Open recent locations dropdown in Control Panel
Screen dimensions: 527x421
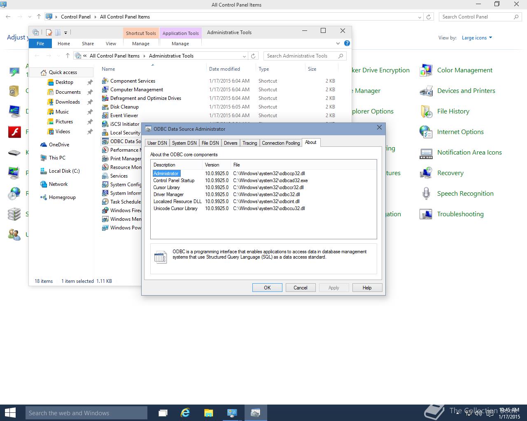[x=30, y=17]
